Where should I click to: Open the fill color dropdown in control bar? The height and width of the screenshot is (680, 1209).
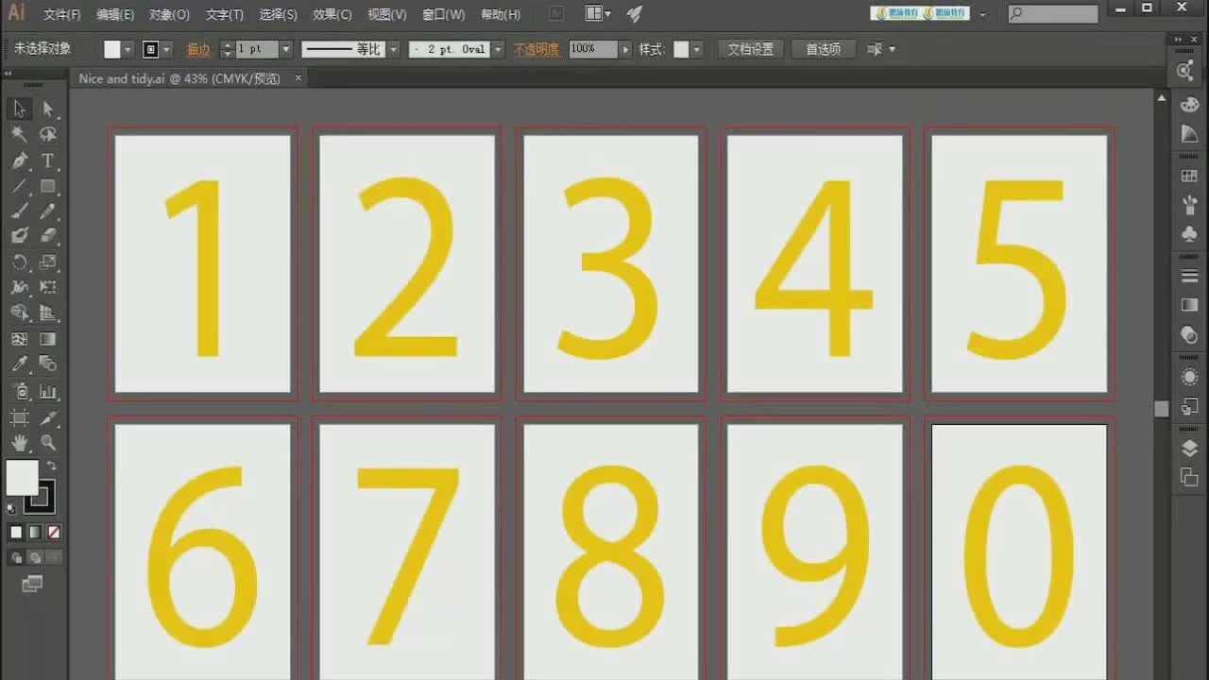[128, 49]
